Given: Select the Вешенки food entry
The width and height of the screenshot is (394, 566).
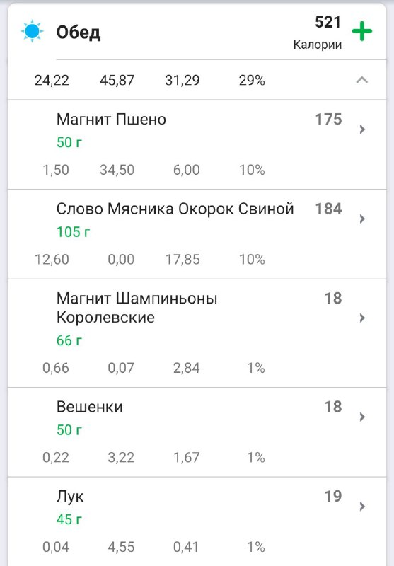Looking at the screenshot, I should pos(197,432).
